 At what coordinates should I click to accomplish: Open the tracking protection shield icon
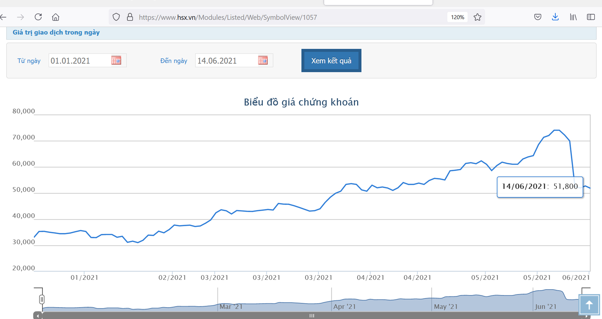[x=116, y=17]
